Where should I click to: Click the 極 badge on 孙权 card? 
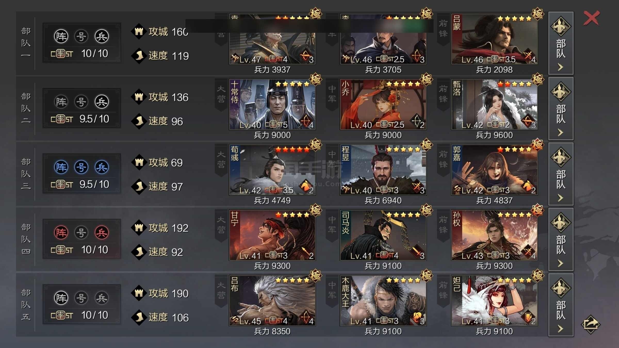[x=538, y=210]
